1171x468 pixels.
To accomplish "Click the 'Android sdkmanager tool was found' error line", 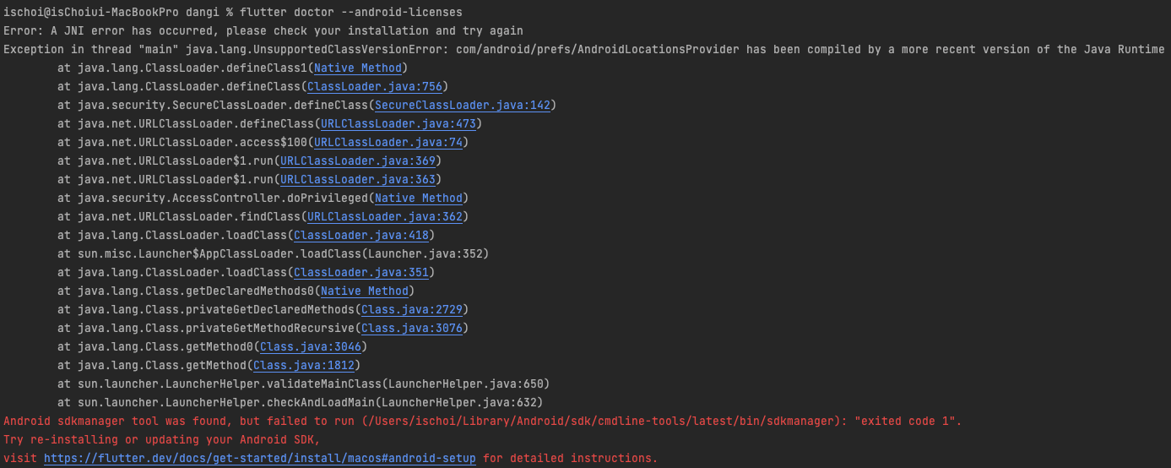I will coord(483,421).
